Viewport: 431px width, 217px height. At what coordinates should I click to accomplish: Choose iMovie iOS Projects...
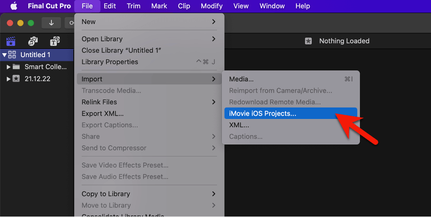click(x=291, y=113)
